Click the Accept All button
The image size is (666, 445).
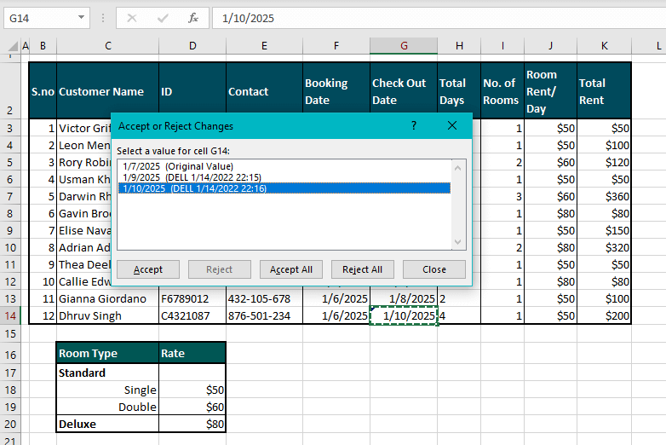[291, 269]
